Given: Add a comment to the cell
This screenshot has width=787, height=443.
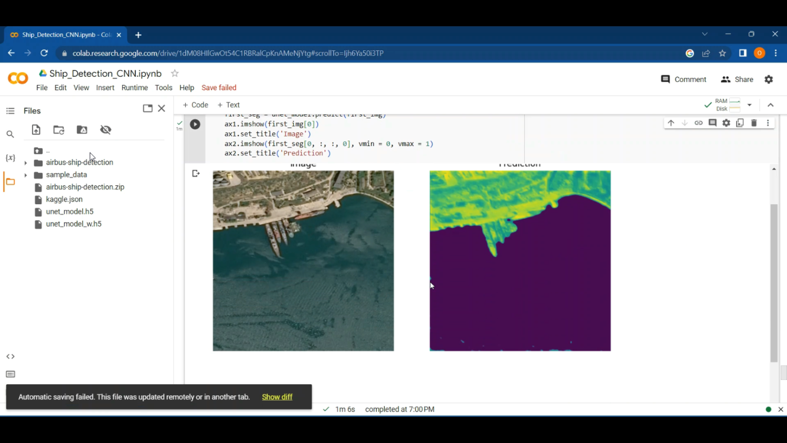Looking at the screenshot, I should click(x=712, y=122).
